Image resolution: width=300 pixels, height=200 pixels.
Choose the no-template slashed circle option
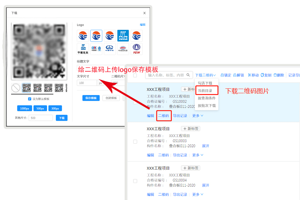(x=16, y=88)
